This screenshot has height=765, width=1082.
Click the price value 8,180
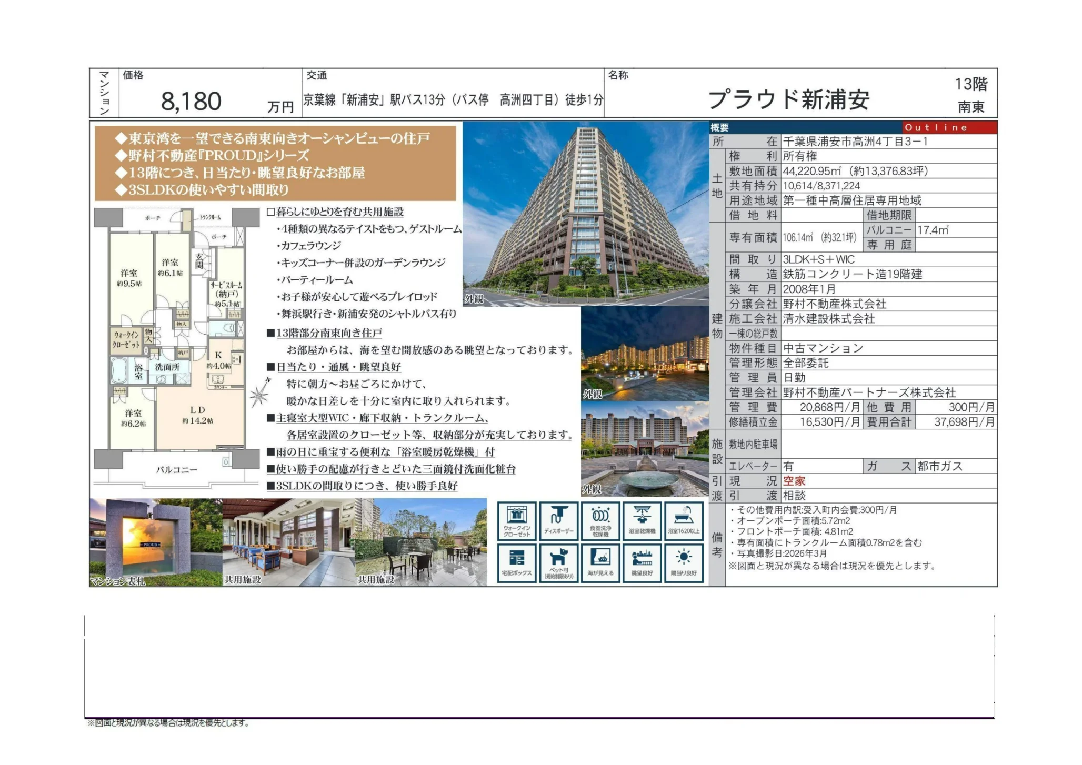click(191, 101)
